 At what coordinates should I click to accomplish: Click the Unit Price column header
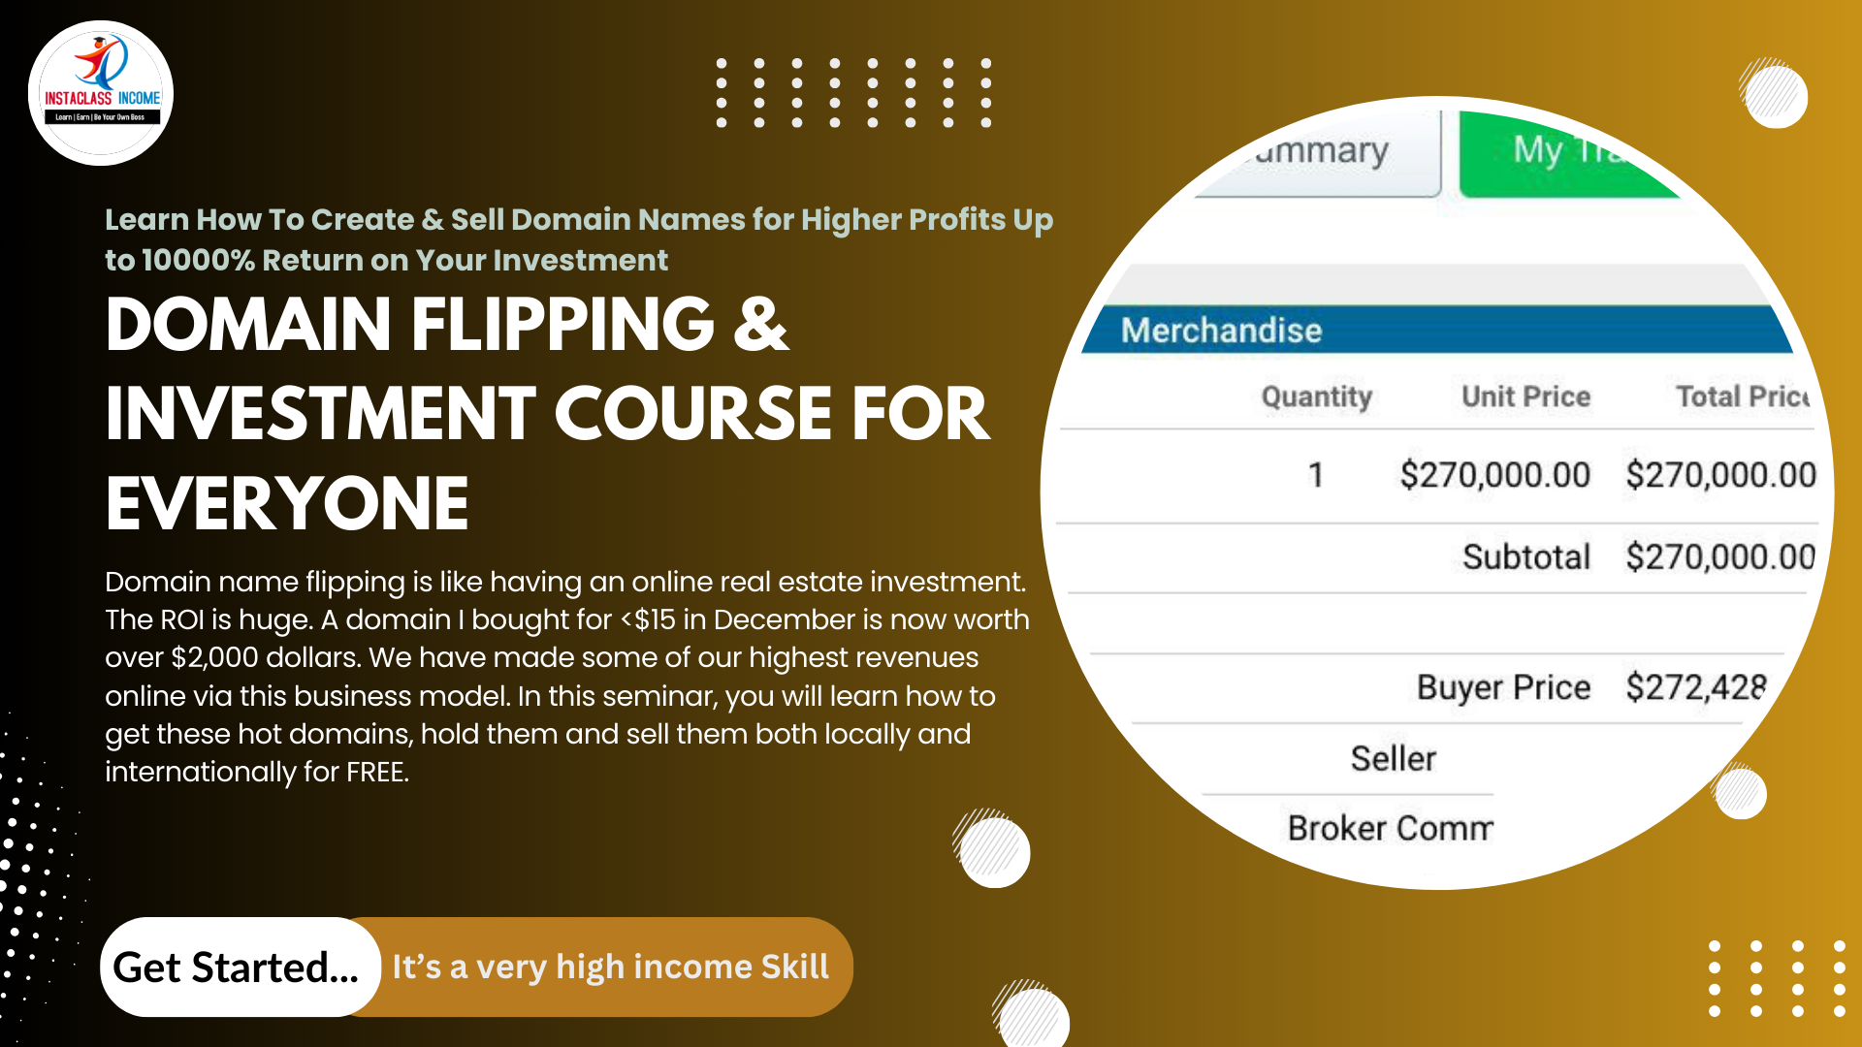(x=1525, y=397)
